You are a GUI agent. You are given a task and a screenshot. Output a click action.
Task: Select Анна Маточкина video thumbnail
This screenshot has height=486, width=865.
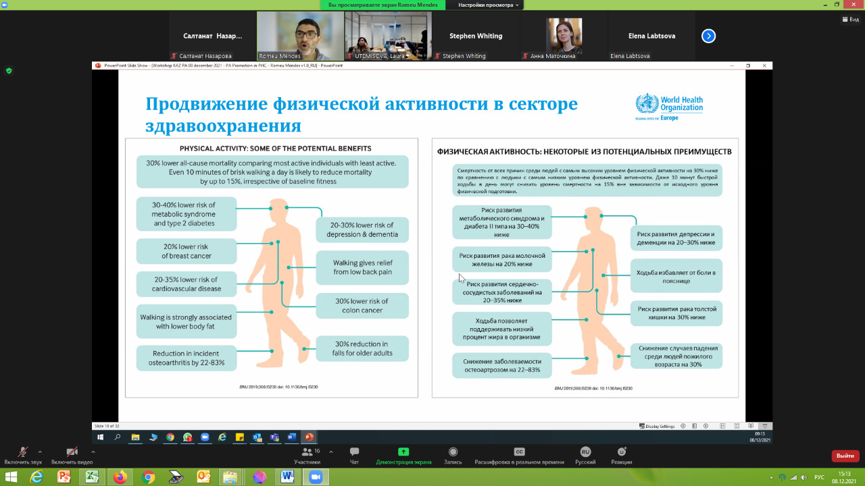[564, 36]
